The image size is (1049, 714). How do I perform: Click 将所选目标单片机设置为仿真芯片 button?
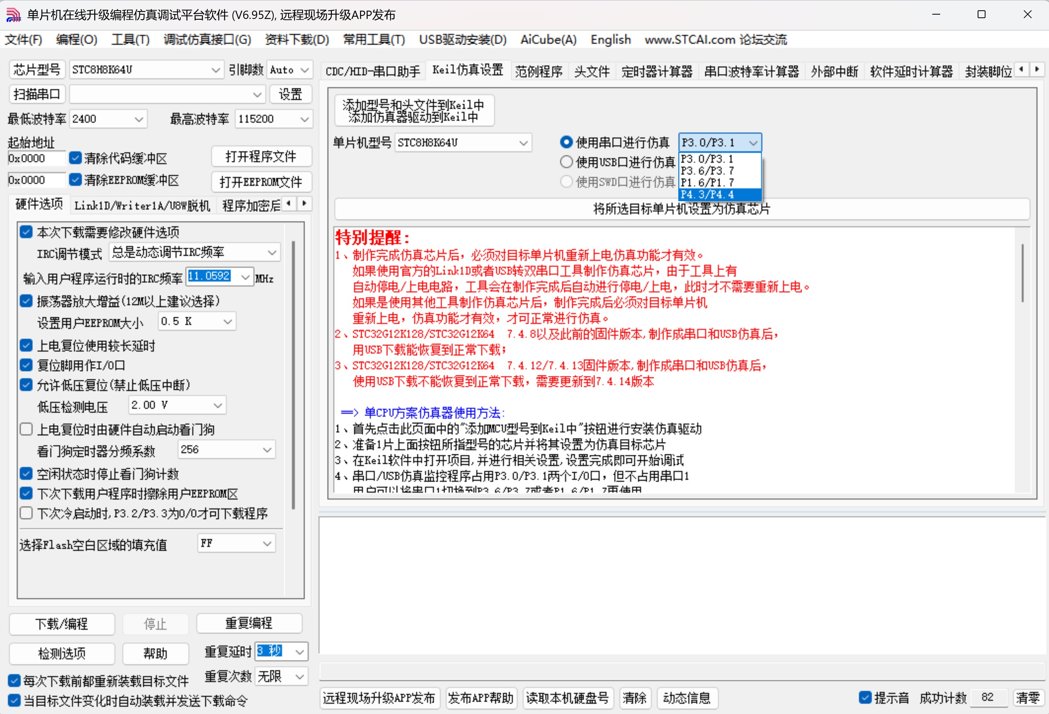(682, 209)
